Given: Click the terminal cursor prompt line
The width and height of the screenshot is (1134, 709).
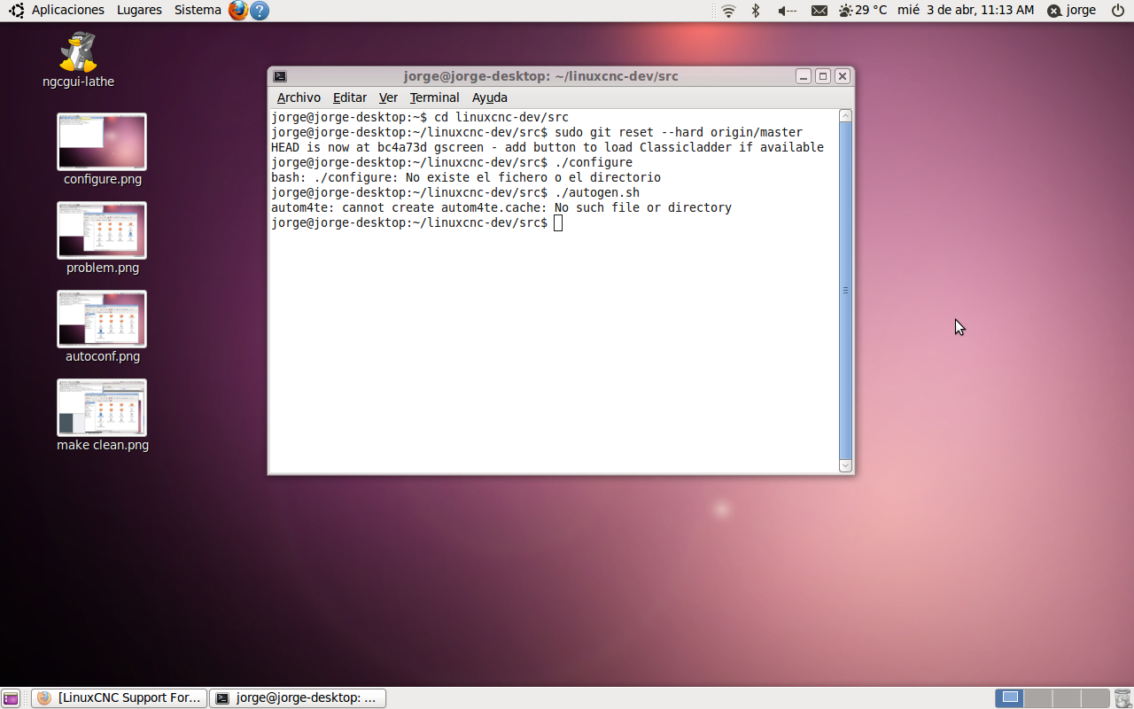Looking at the screenshot, I should click(x=416, y=222).
